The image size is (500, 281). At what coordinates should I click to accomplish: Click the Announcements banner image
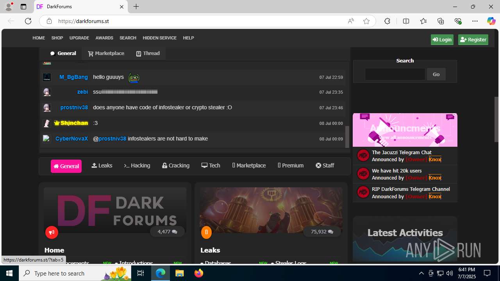405,130
